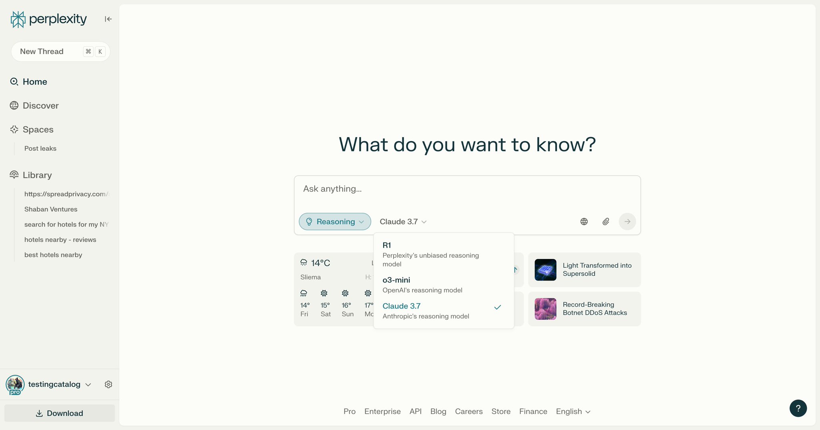Open 'best hotels nearby' thread
The height and width of the screenshot is (430, 820).
53,255
